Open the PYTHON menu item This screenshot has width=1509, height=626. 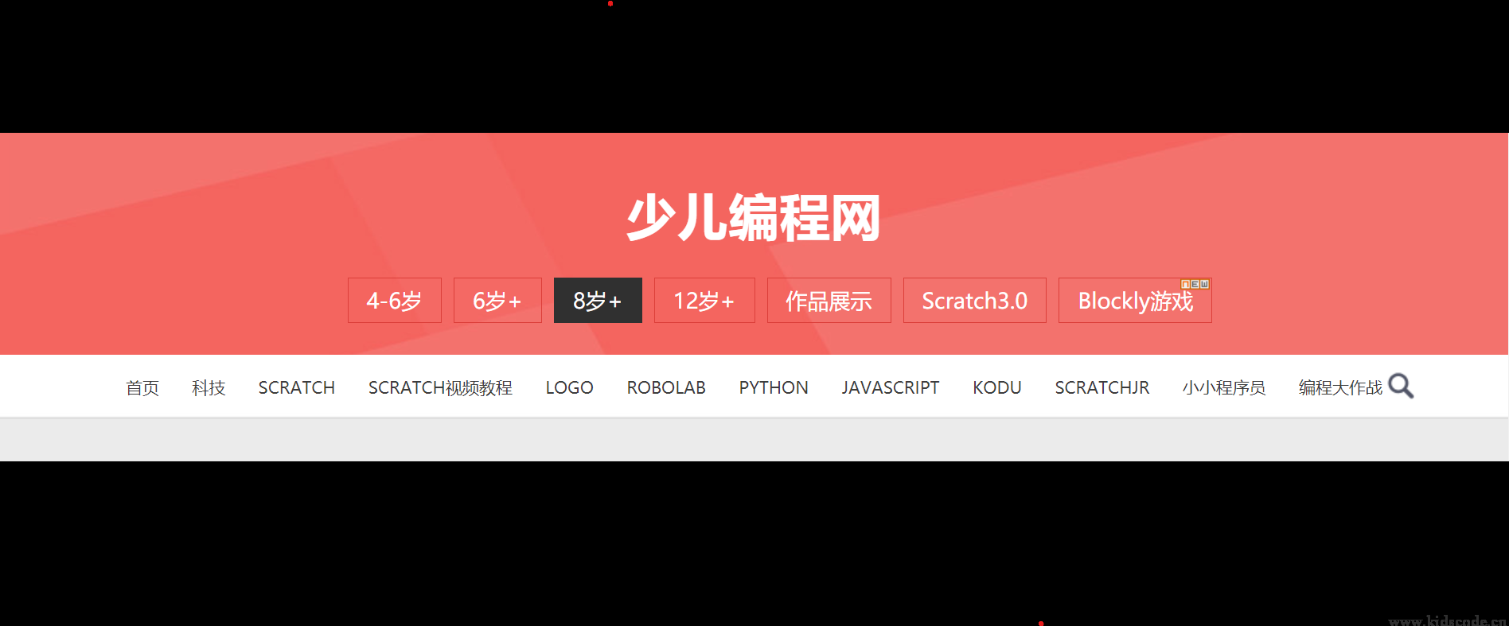tap(774, 387)
